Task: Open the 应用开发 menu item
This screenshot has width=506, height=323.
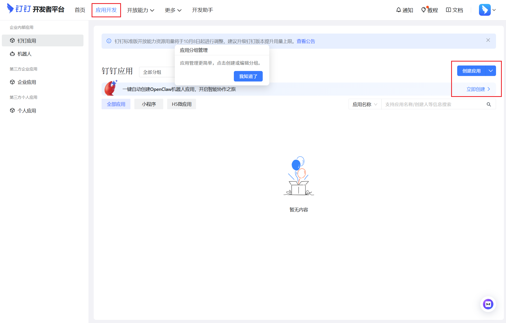Action: coord(106,10)
